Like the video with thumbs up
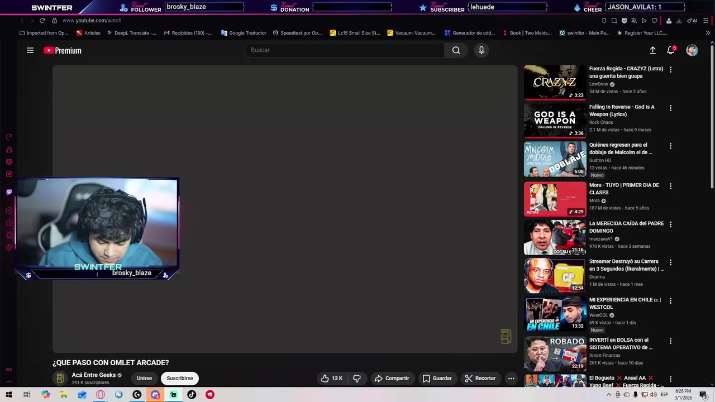The width and height of the screenshot is (715, 402). coord(332,378)
